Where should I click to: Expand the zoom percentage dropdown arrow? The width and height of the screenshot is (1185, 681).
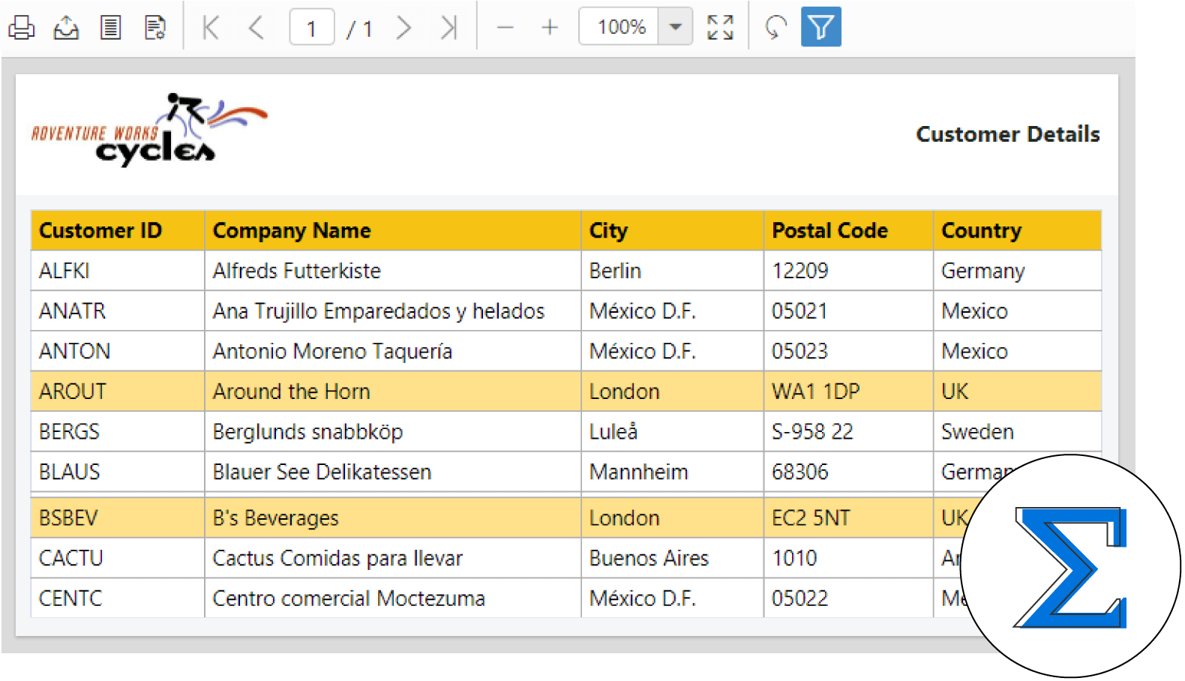tap(675, 27)
